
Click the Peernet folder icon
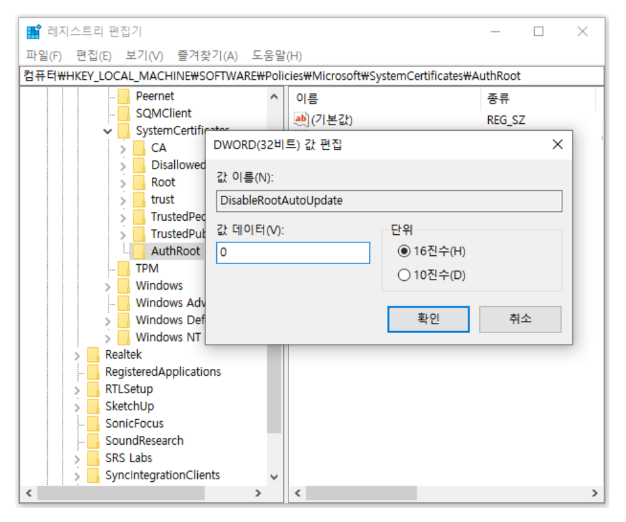[124, 96]
